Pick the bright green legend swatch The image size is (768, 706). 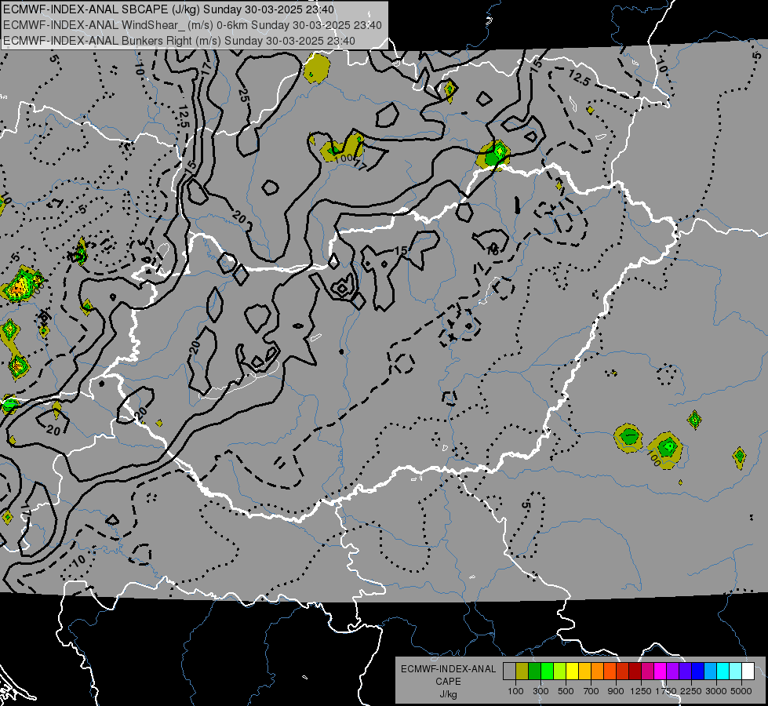[x=547, y=671]
